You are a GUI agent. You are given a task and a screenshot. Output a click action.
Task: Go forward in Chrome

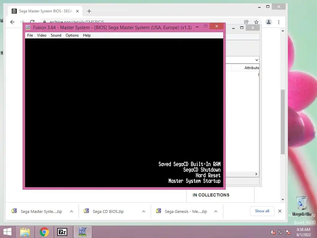(x=22, y=22)
